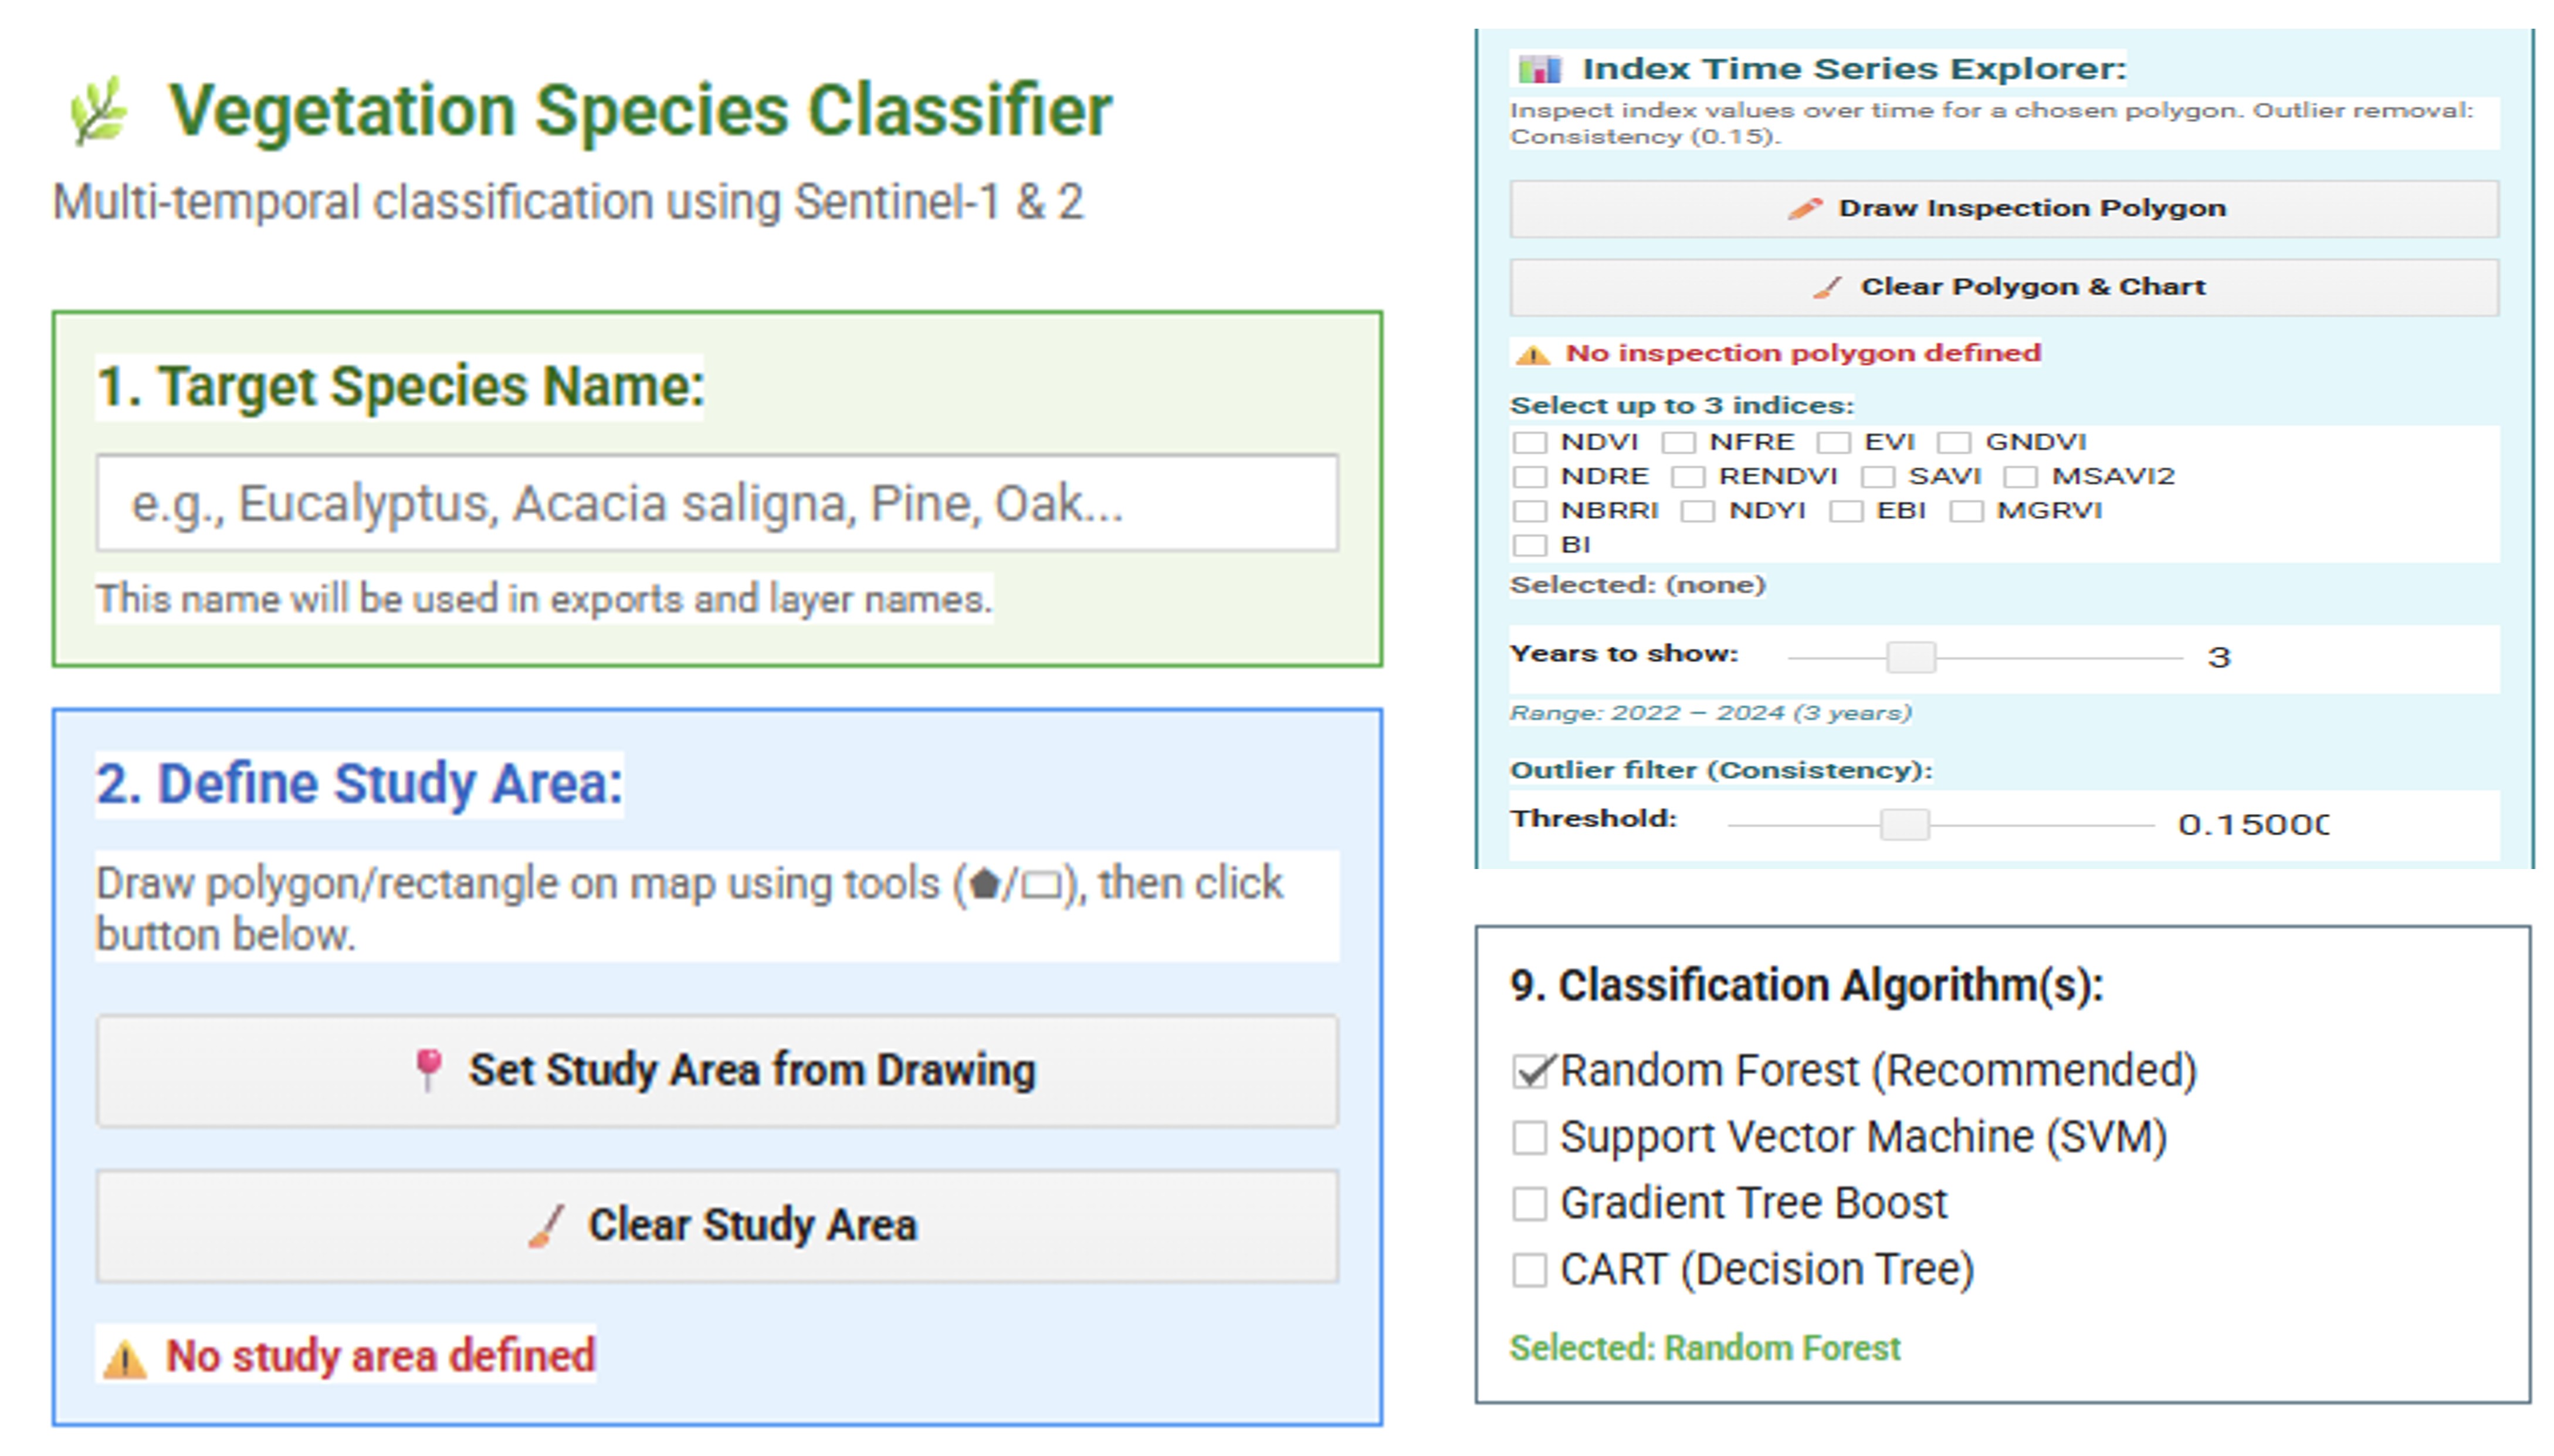Enable CART (Decision Tree) algorithm
The width and height of the screenshot is (2554, 1456).
pyautogui.click(x=1530, y=1270)
